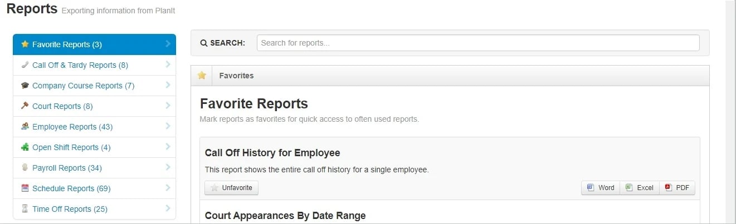Image resolution: width=736 pixels, height=224 pixels.
Task: Click the Call Off History for Employee title
Action: (272, 153)
